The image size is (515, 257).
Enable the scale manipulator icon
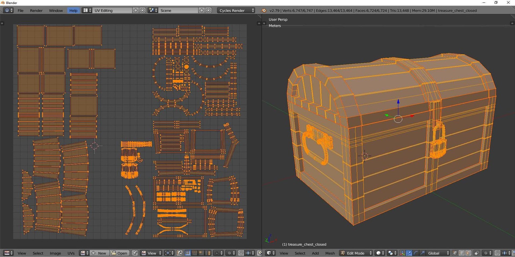(x=422, y=253)
